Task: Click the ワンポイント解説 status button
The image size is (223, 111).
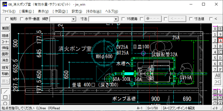Action: pyautogui.click(x=186, y=108)
